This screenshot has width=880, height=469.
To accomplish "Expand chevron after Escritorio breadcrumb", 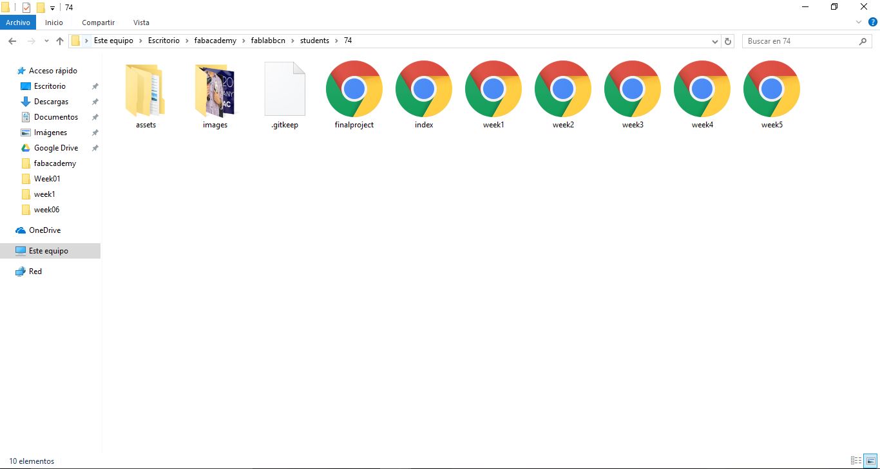I will (187, 41).
